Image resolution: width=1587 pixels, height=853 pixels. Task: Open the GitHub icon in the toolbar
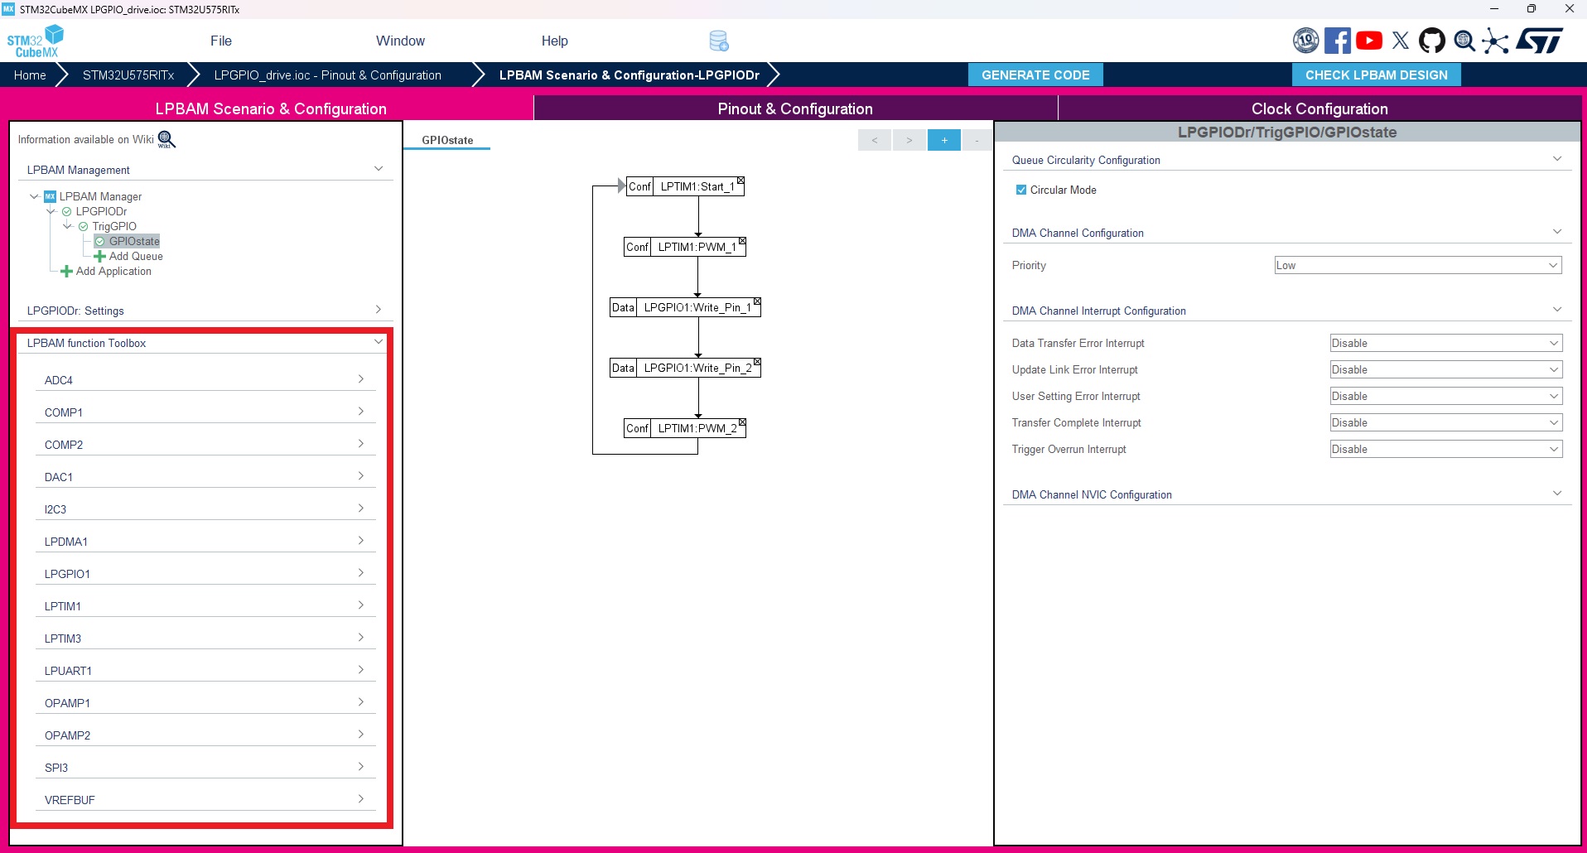1432,41
